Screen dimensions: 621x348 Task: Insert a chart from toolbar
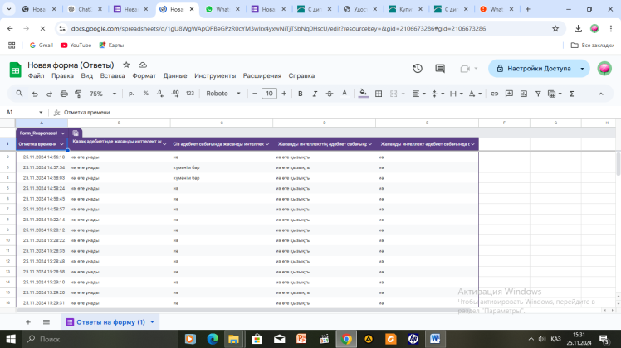click(524, 94)
